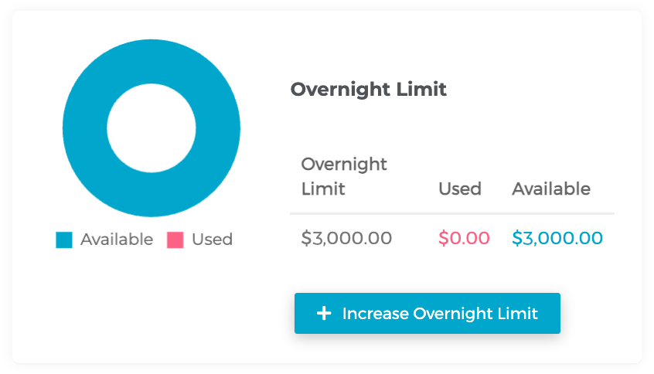Click the pink Used legend swatch
This screenshot has width=654, height=374.
click(x=175, y=240)
